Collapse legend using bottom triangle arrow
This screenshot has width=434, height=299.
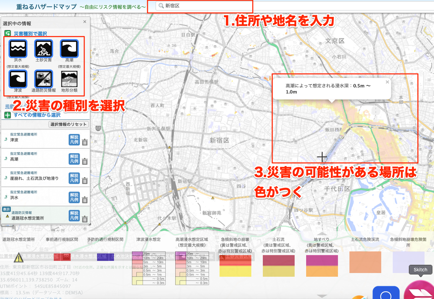(322, 297)
